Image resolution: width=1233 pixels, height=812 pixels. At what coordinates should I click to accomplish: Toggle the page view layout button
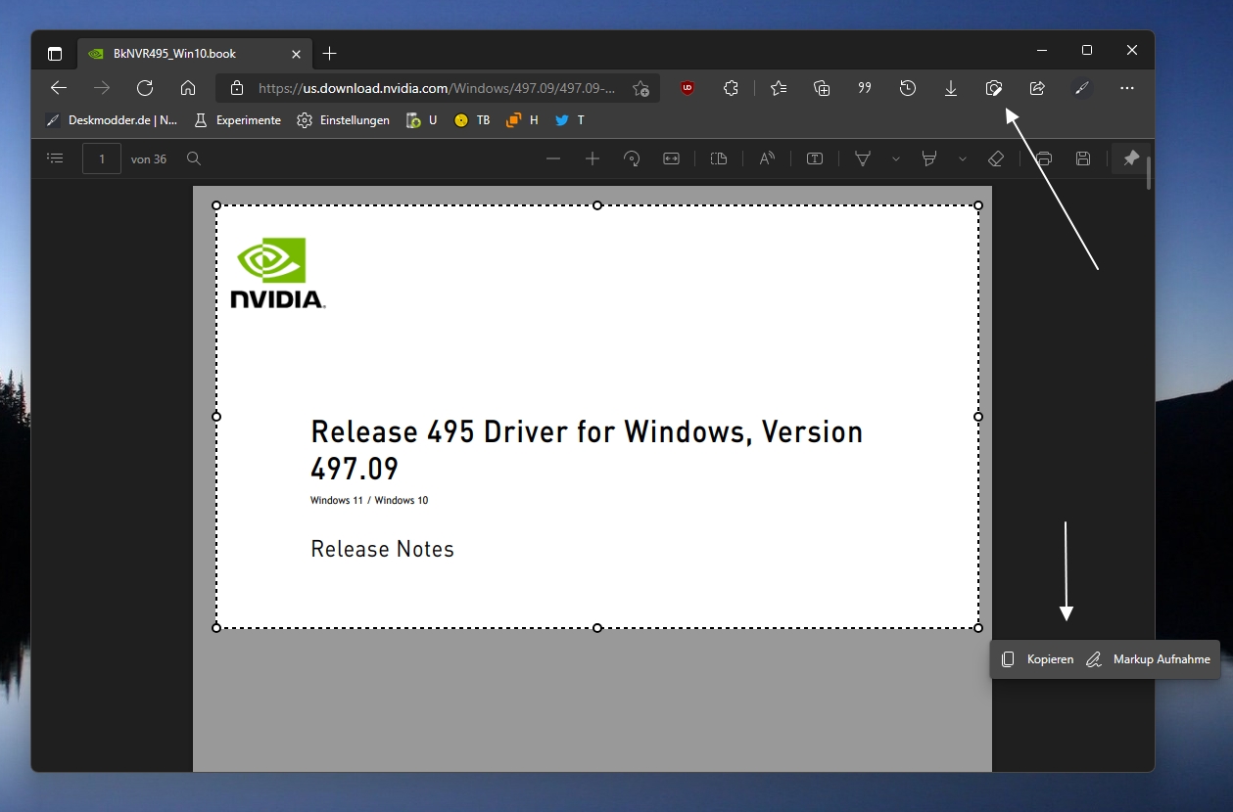tap(719, 158)
